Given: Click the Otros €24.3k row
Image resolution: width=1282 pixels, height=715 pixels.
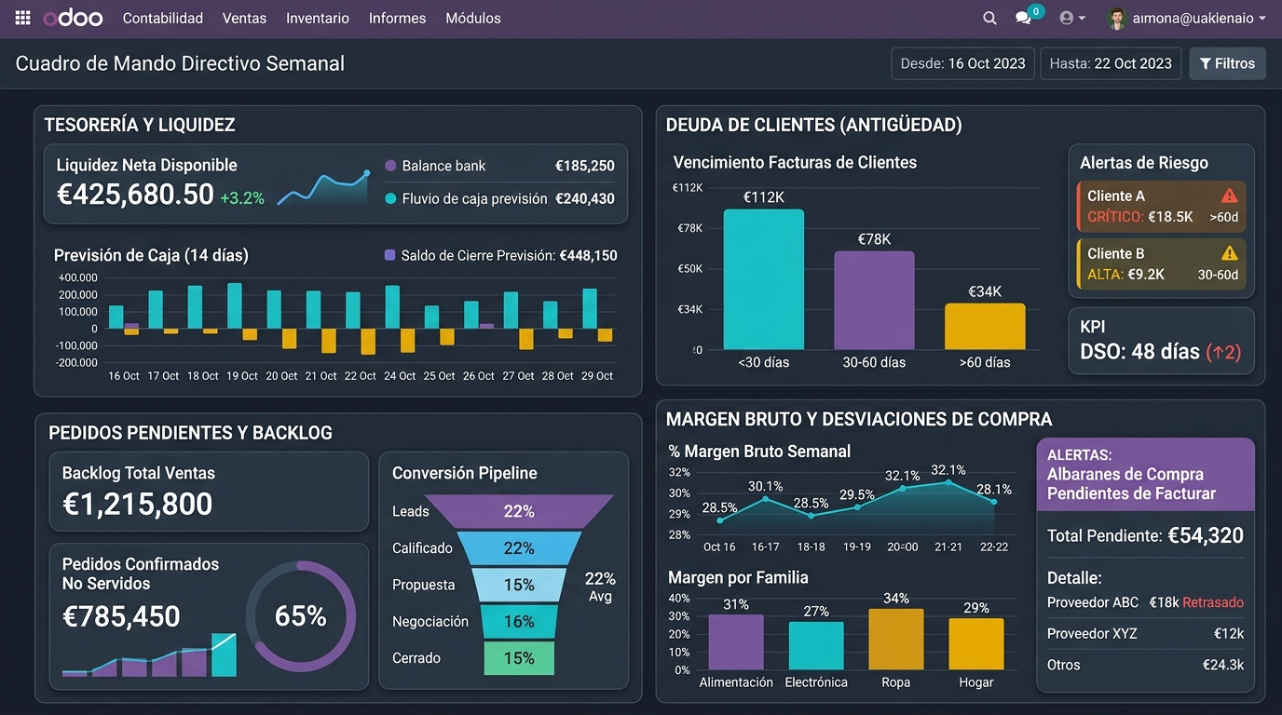Looking at the screenshot, I should coord(1145,665).
